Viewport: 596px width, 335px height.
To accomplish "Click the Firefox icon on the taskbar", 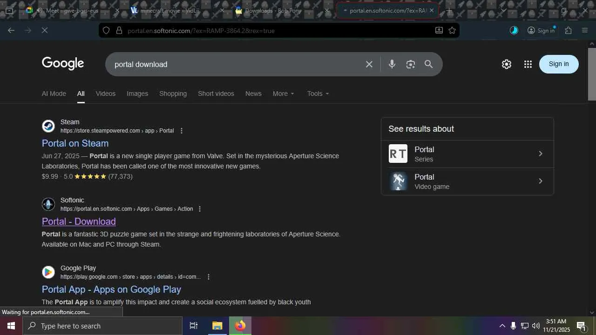I will [x=240, y=326].
